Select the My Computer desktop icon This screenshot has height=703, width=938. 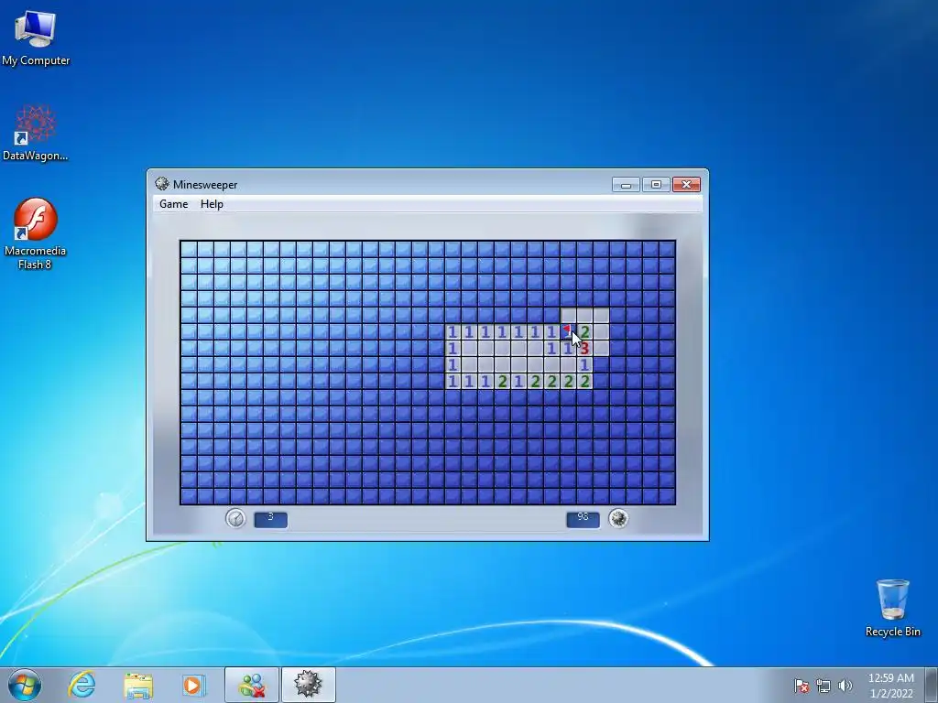36,38
